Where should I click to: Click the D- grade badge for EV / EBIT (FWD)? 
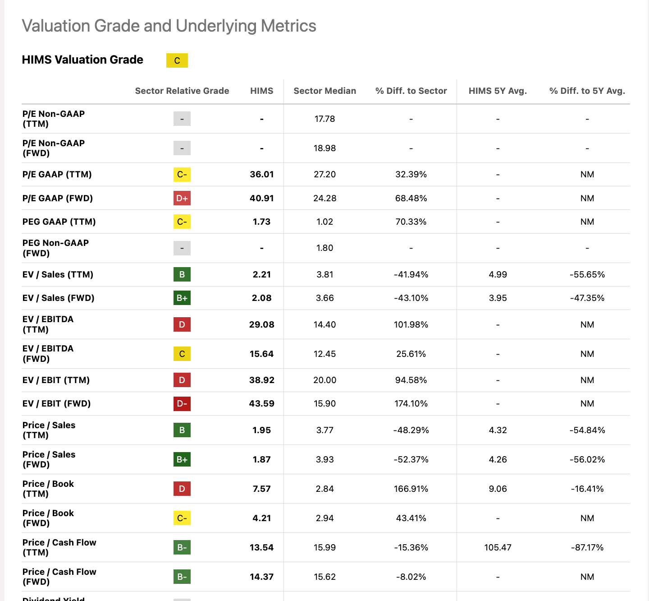tap(182, 403)
